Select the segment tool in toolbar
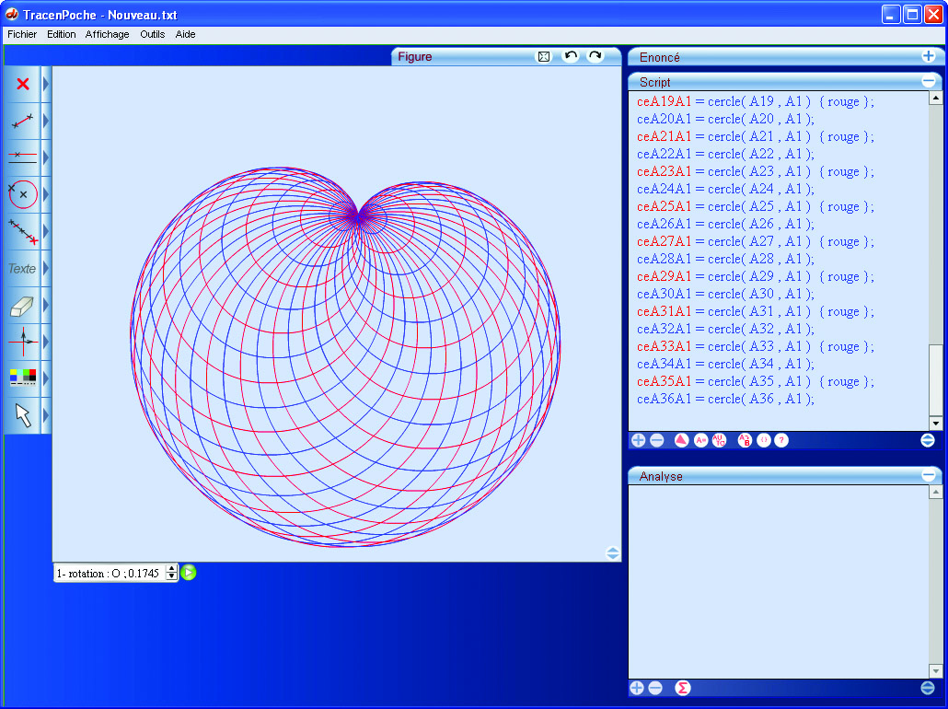 coord(23,121)
